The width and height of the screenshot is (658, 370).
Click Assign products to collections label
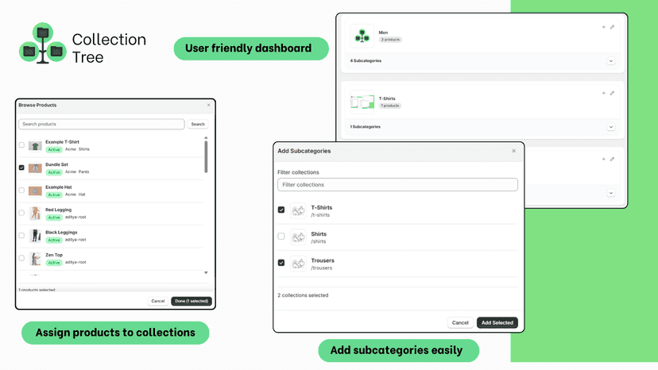click(x=115, y=333)
